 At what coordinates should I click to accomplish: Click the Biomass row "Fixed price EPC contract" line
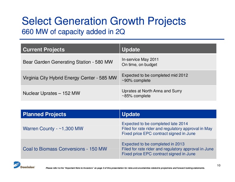coord(159,154)
